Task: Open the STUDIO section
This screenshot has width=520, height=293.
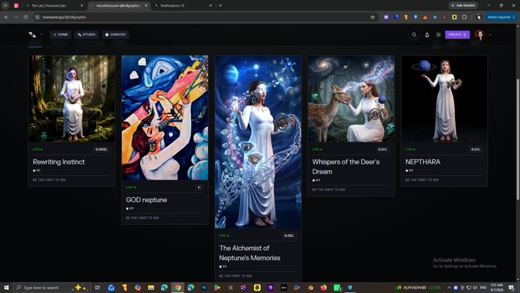Action: [86, 34]
